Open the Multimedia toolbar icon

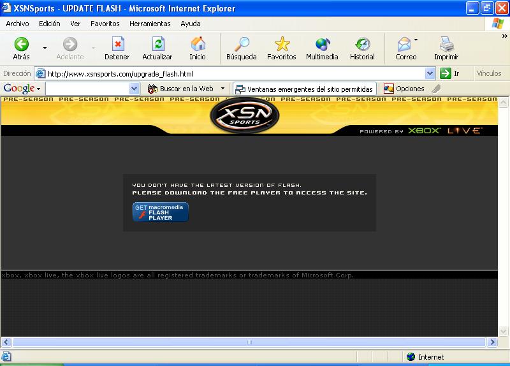pyautogui.click(x=322, y=44)
